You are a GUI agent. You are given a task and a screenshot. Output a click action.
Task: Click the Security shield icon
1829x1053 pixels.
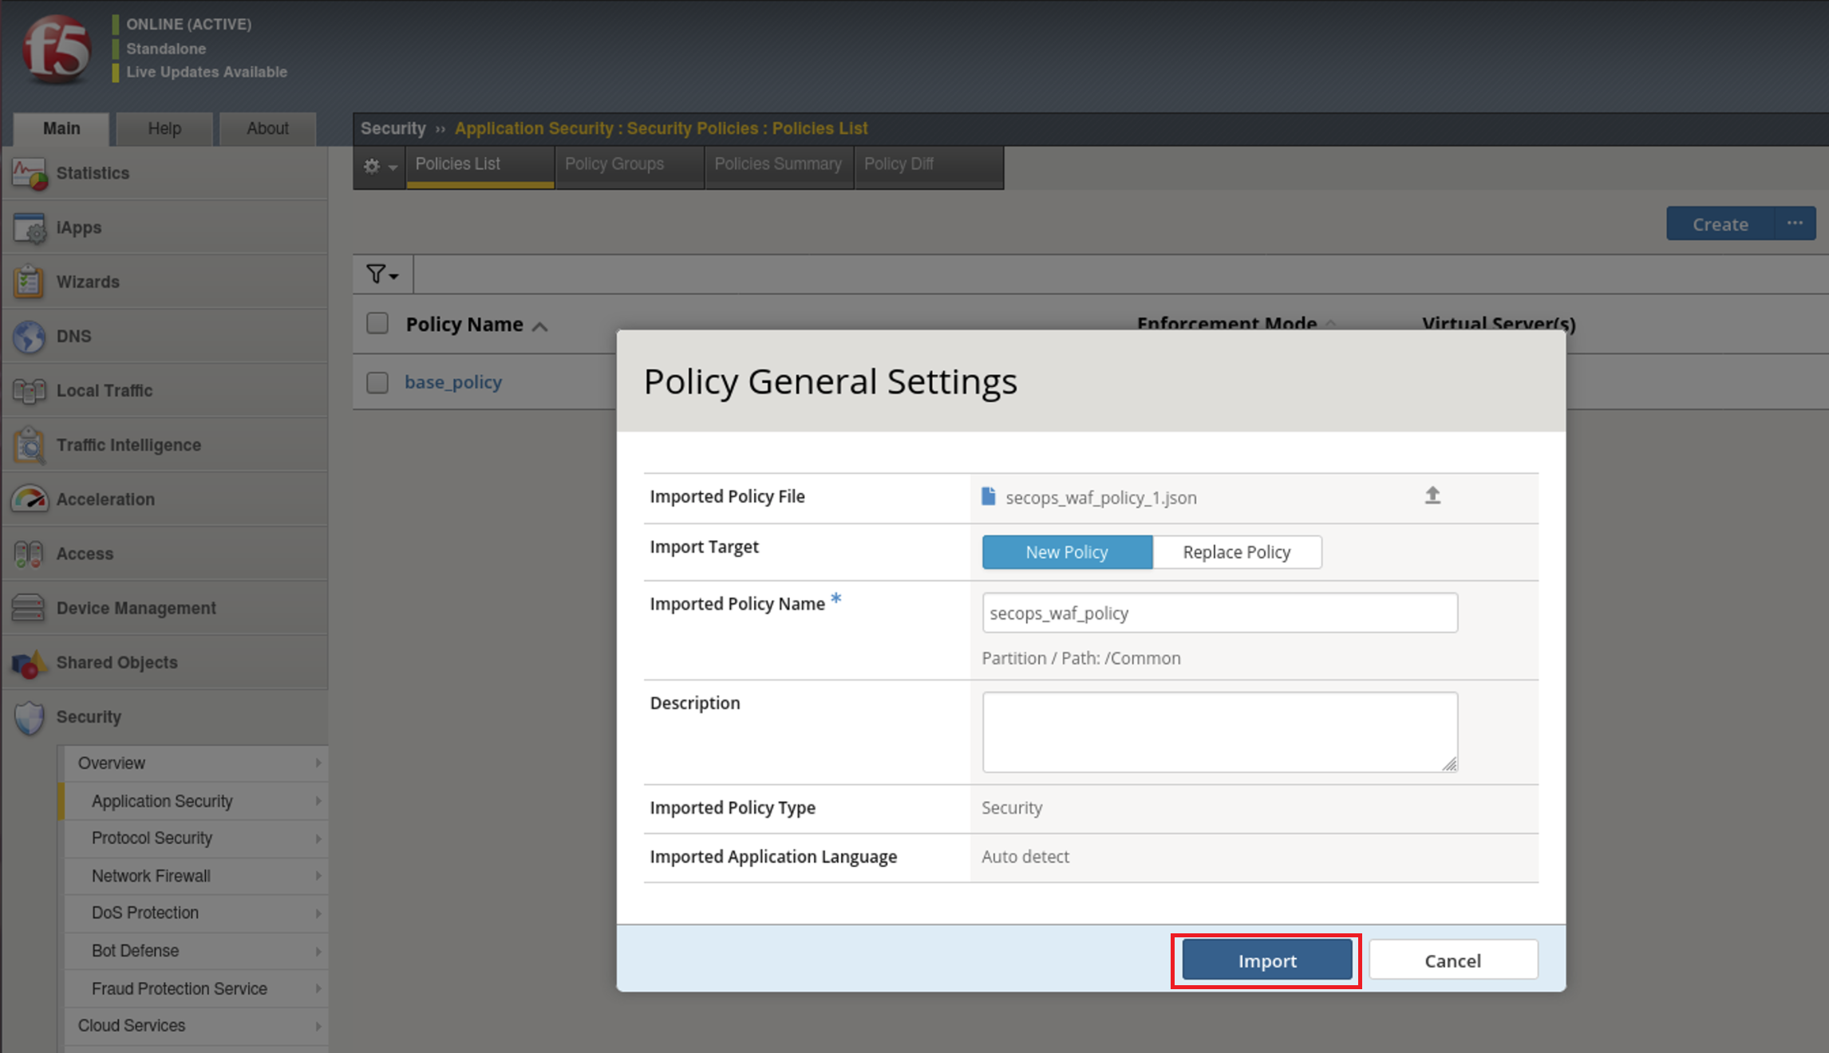coord(30,717)
